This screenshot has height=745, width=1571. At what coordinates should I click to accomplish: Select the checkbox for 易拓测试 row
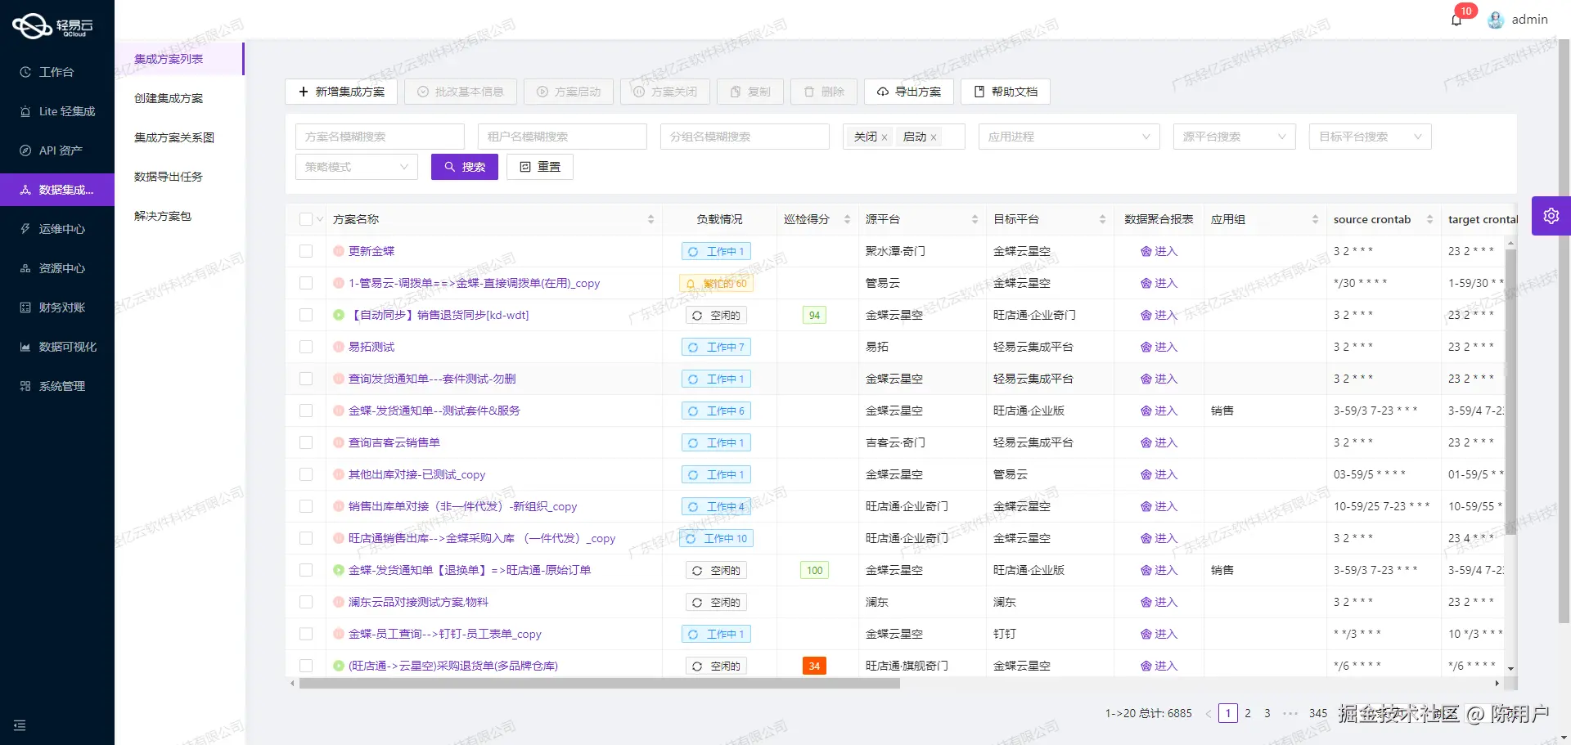[306, 347]
